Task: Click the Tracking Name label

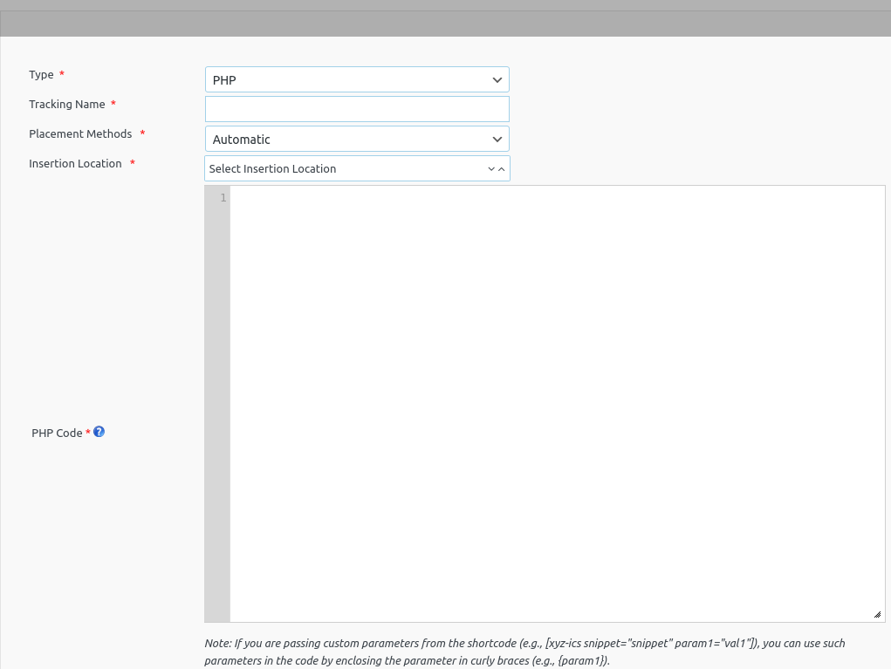Action: 66,104
